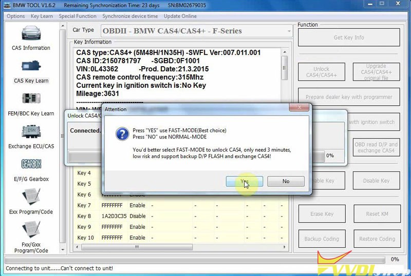Minimize the BMW TOOL window
This screenshot has height=276, width=411.
point(370,4)
